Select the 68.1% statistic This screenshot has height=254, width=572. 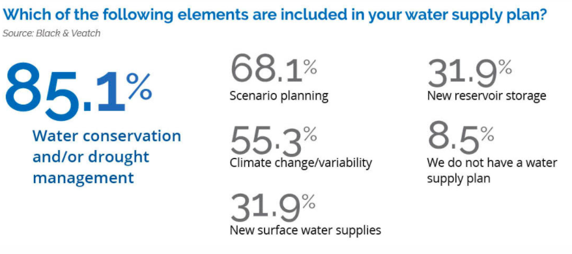click(273, 69)
